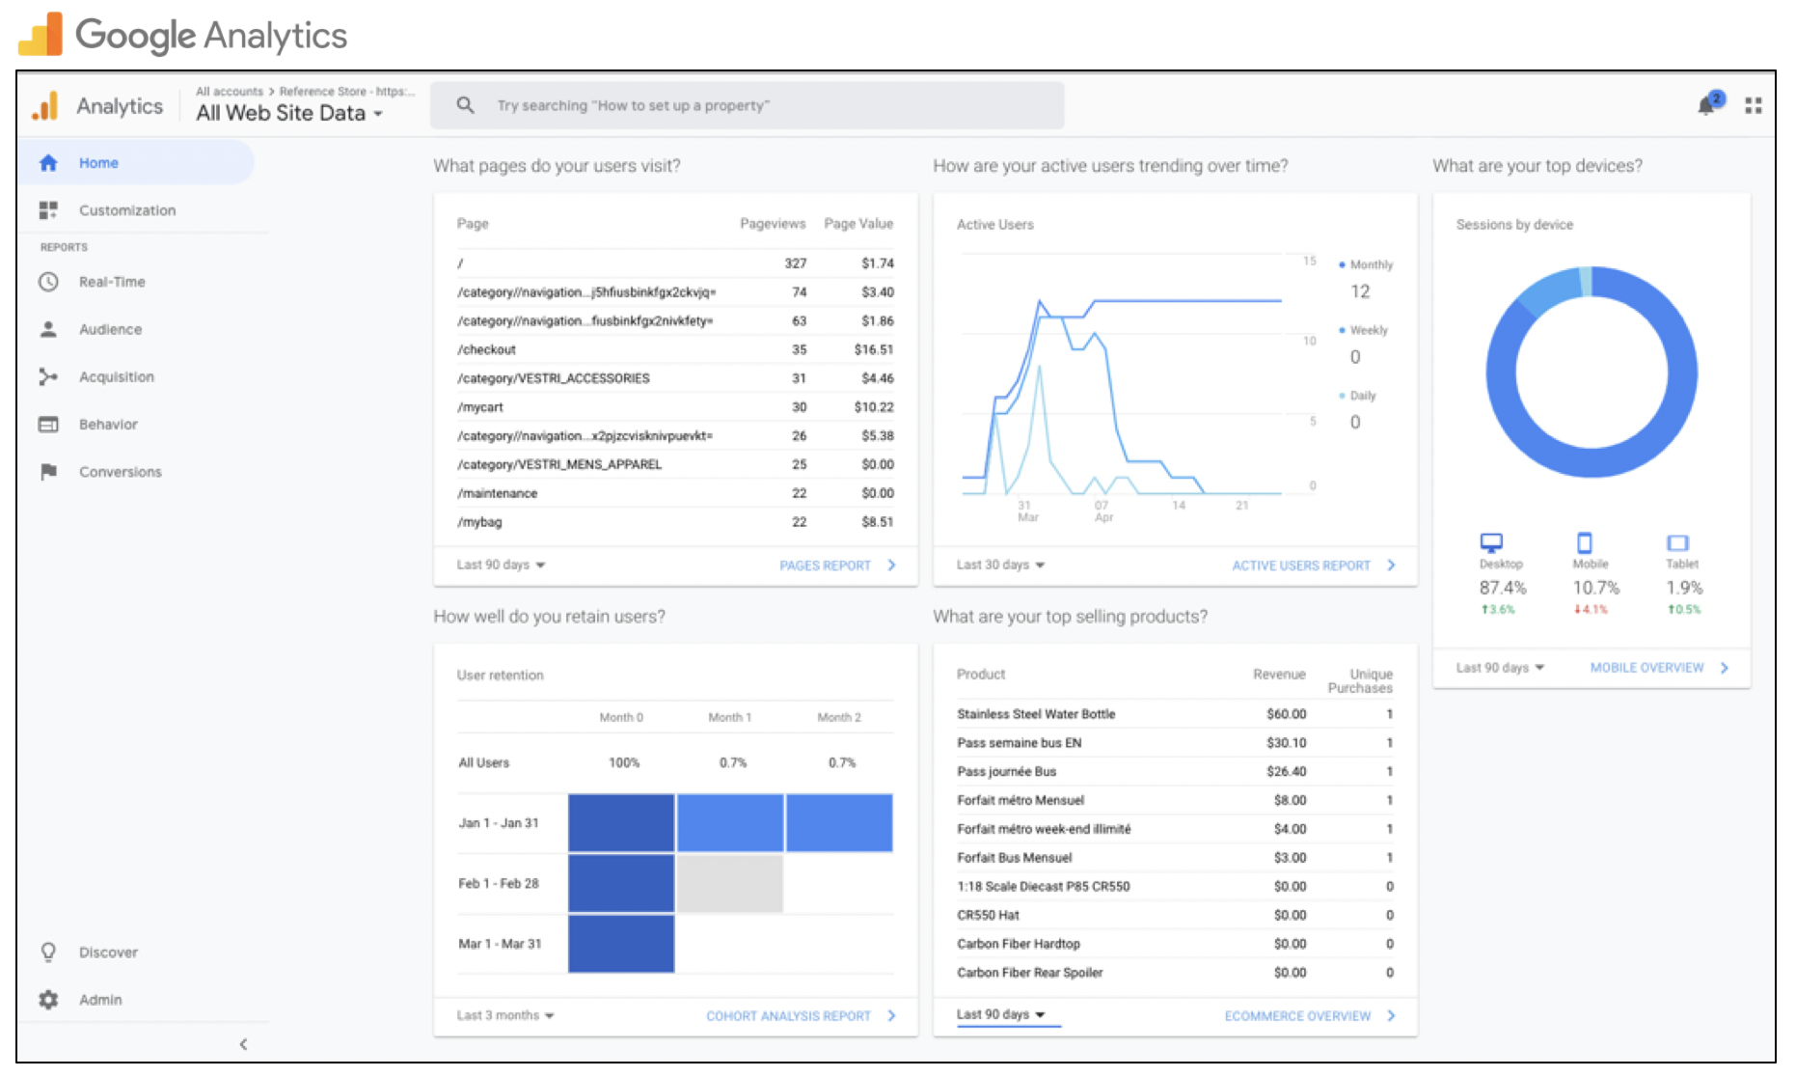Switch to the Home menu item
The width and height of the screenshot is (1796, 1077).
tap(97, 162)
